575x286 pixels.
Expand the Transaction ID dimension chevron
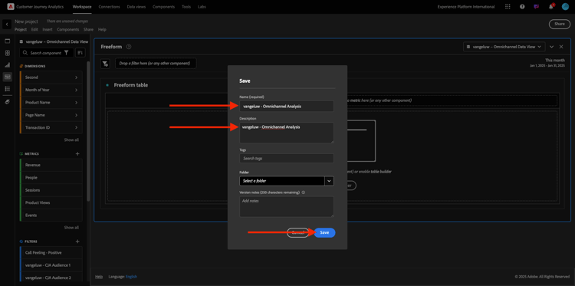[x=76, y=127]
